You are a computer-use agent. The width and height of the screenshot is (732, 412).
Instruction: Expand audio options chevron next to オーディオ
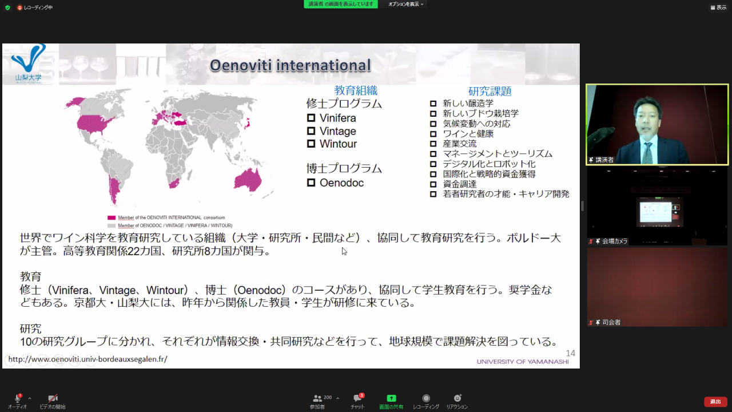point(30,398)
